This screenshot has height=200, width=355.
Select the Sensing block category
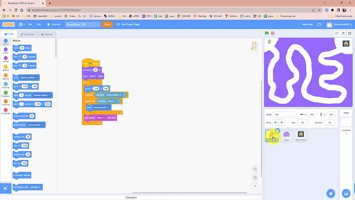tap(6, 85)
